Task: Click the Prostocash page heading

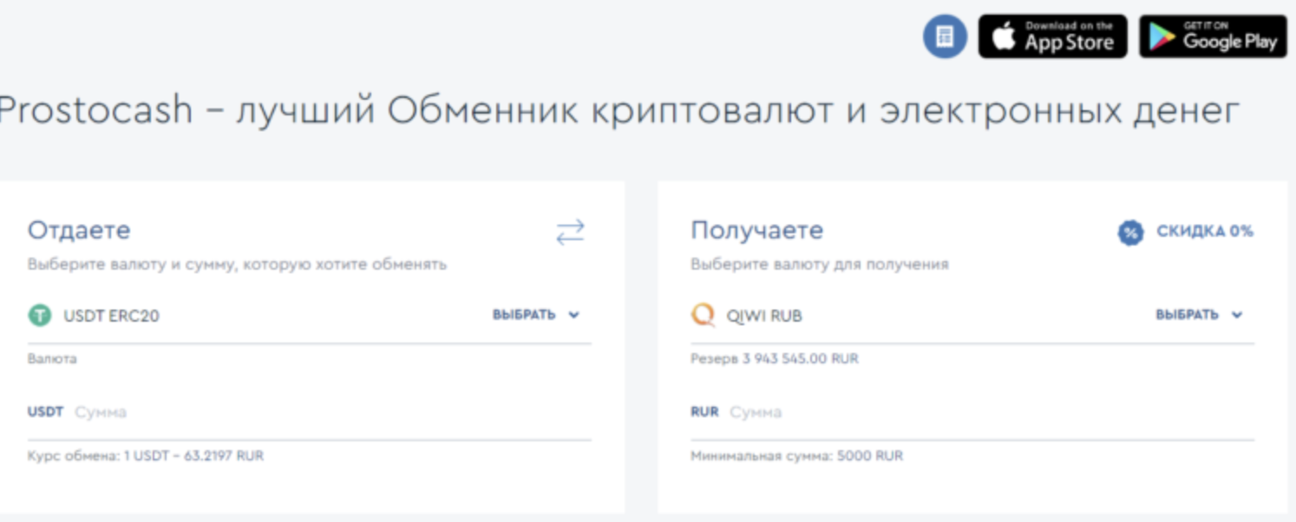Action: (x=618, y=111)
